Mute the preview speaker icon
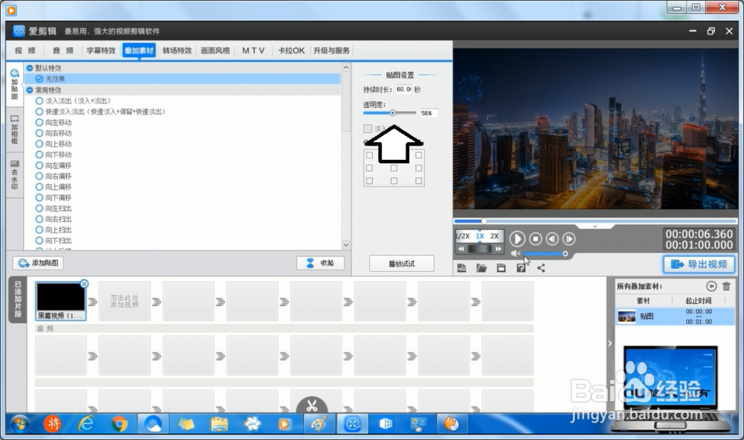The height and width of the screenshot is (440, 744). point(516,253)
